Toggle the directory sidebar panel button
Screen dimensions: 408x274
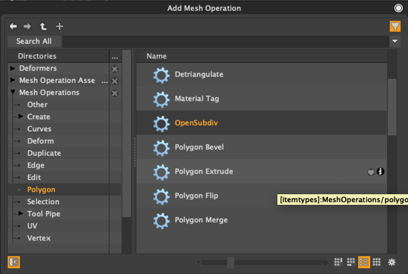14,262
